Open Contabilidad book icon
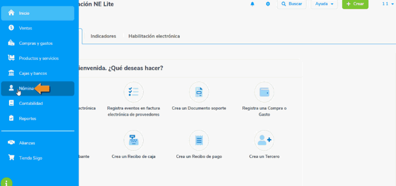Viewport: 396px width, 186px height. coord(11,103)
